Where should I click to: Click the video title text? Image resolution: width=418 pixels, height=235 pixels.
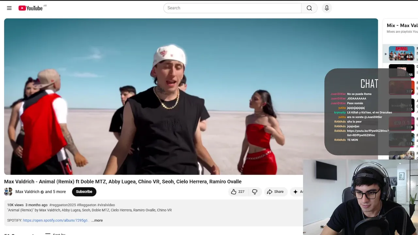(123, 181)
